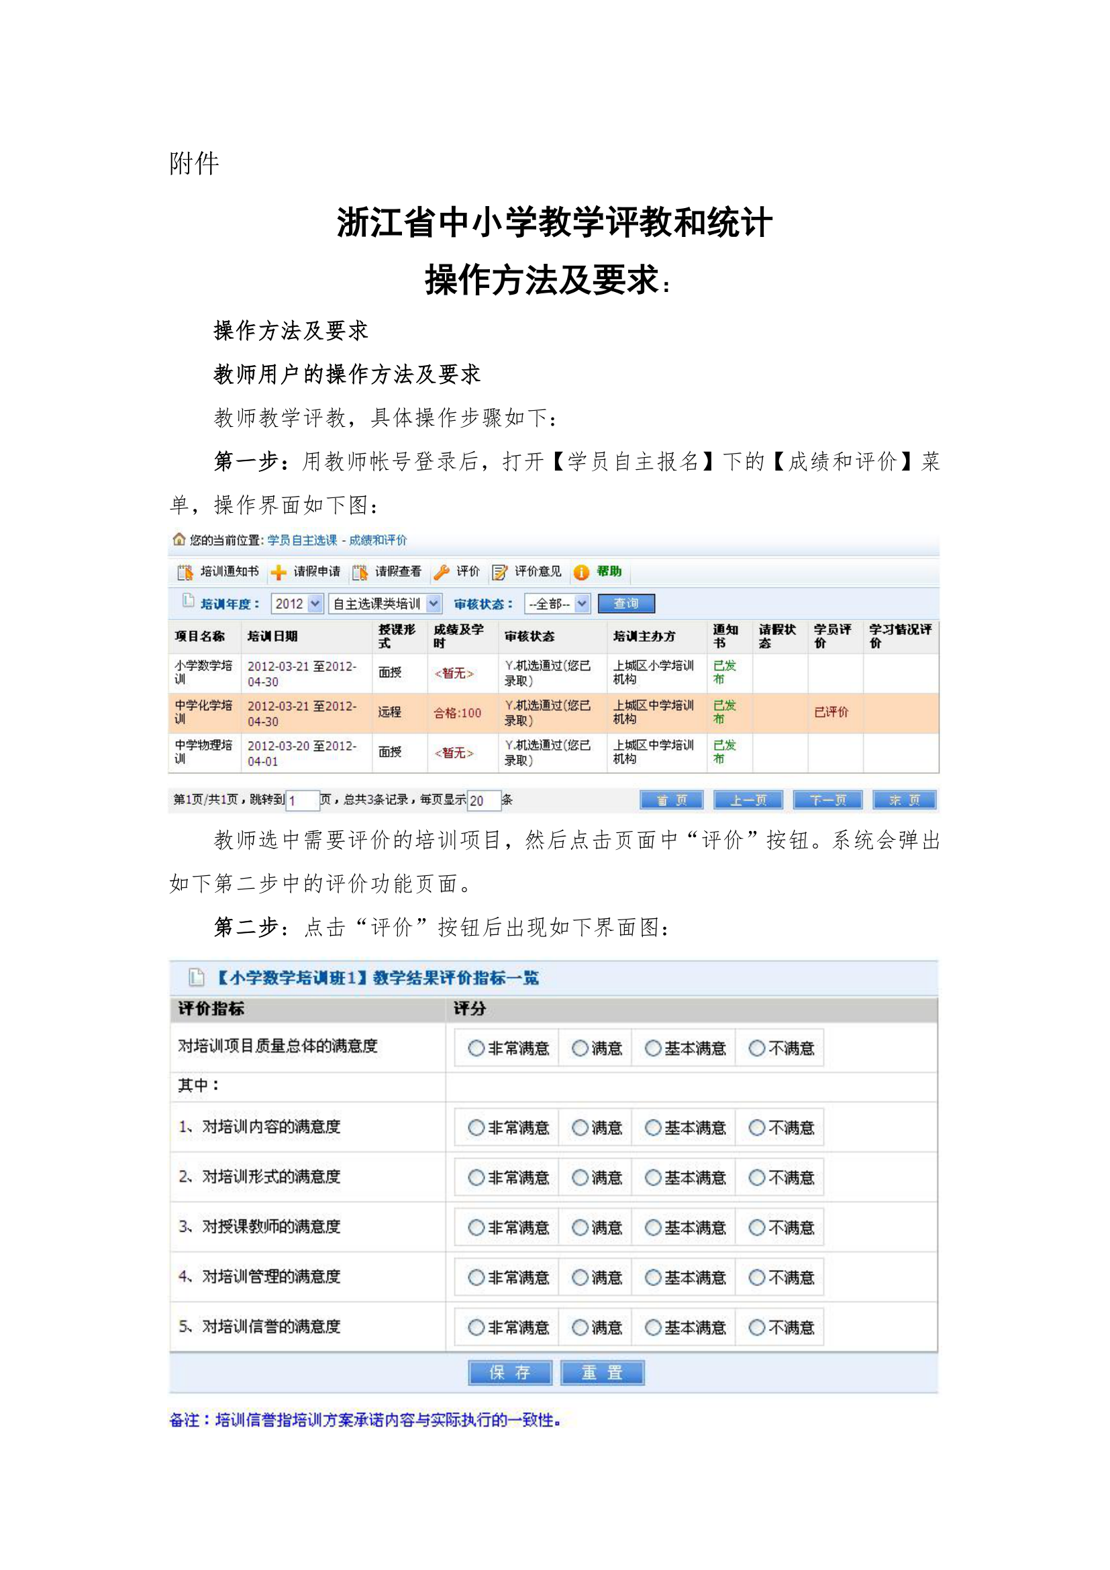This screenshot has height=1570, width=1110.
Task: Open the 培训通知书 toolbar icon
Action: 185,572
